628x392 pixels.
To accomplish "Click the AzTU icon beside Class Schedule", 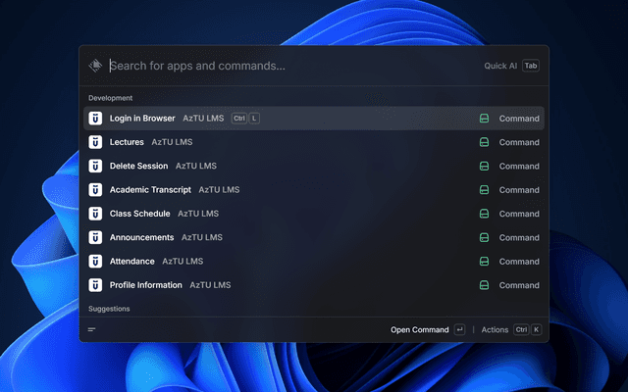I will coord(95,214).
